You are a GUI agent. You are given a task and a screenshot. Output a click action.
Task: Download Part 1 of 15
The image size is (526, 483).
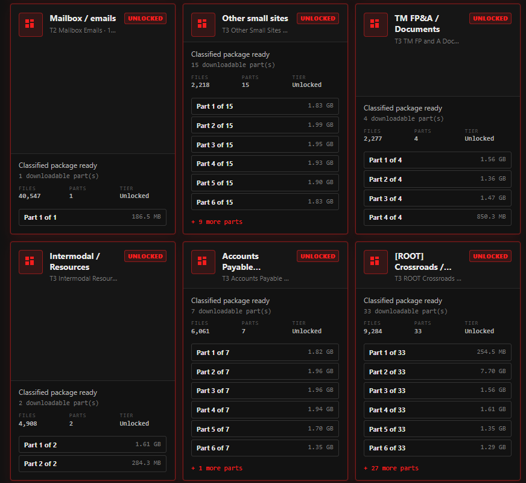[265, 106]
